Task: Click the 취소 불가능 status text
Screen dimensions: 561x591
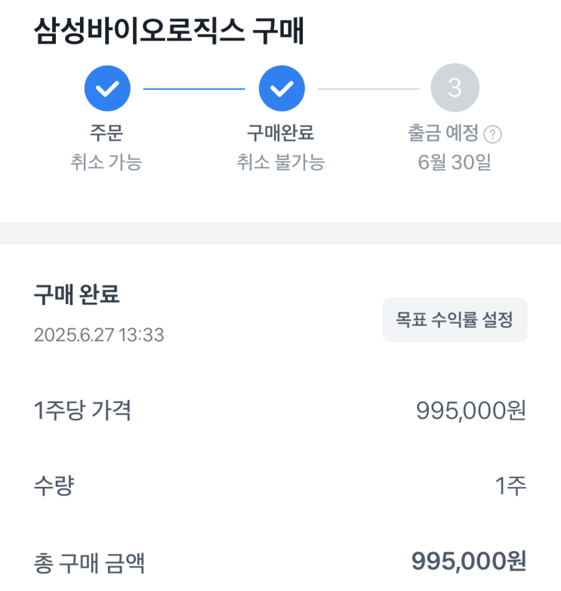Action: tap(281, 162)
